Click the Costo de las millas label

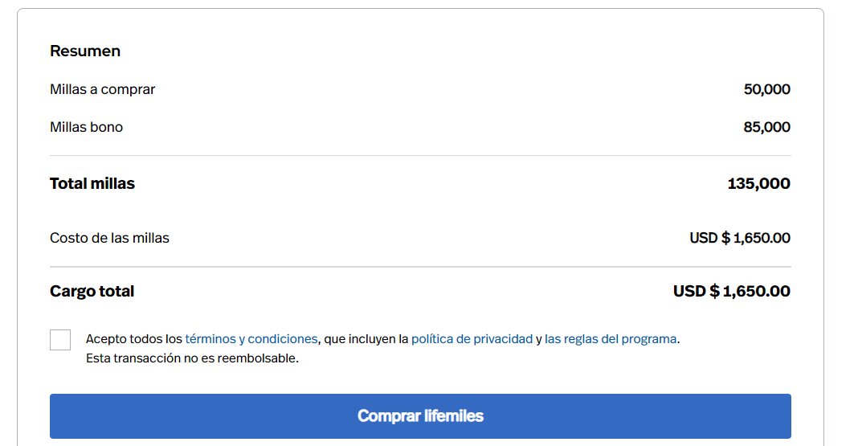tap(109, 238)
